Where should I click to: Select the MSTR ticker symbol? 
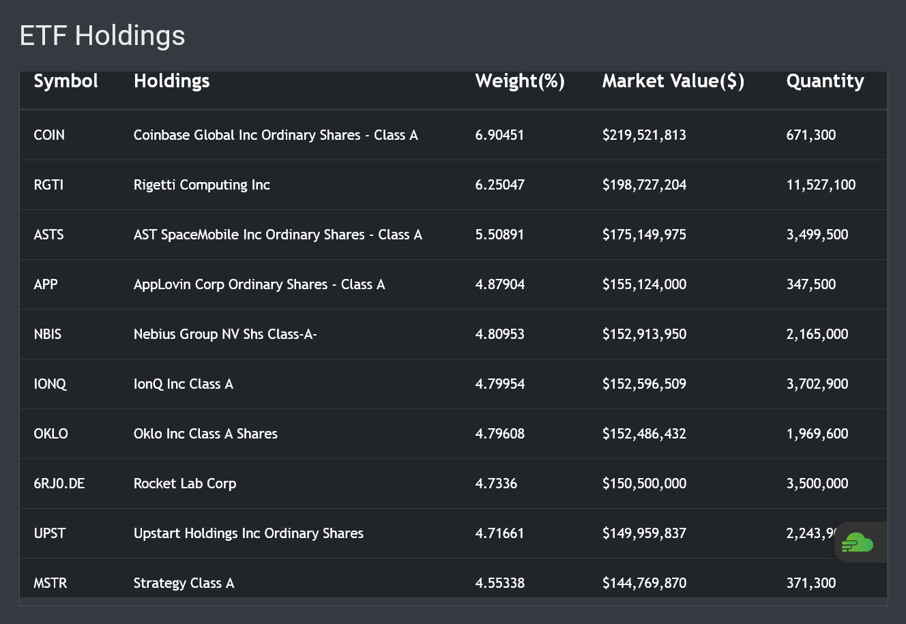click(50, 583)
